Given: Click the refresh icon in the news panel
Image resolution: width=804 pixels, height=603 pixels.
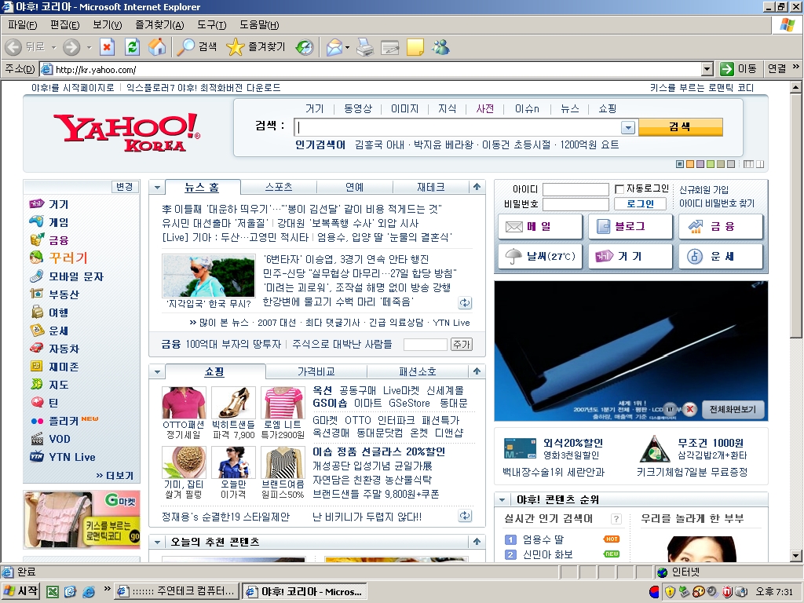Looking at the screenshot, I should (465, 303).
